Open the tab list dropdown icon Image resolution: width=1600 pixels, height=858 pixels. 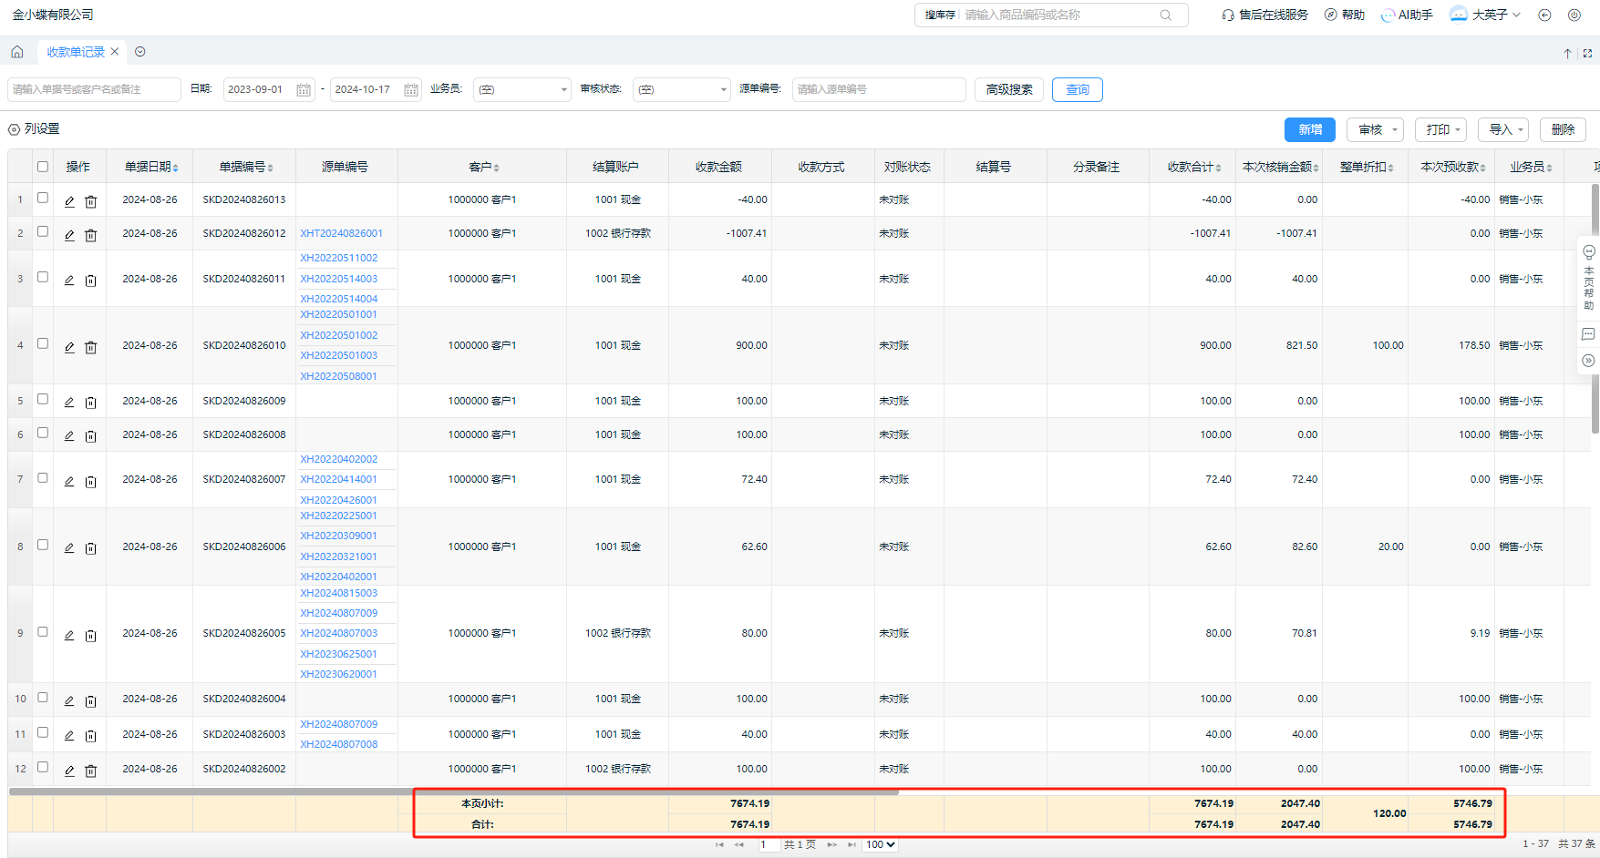point(140,52)
